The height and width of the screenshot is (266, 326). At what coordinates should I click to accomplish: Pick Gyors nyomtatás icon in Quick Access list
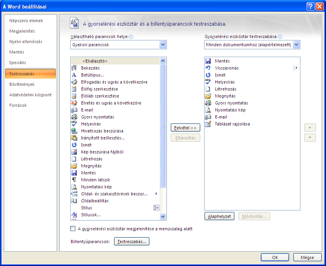(x=208, y=103)
